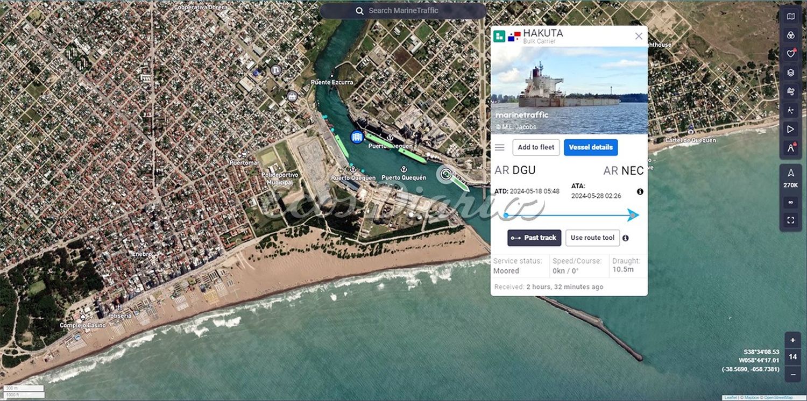Click the Moored service status value
807x401 pixels.
pyautogui.click(x=506, y=271)
